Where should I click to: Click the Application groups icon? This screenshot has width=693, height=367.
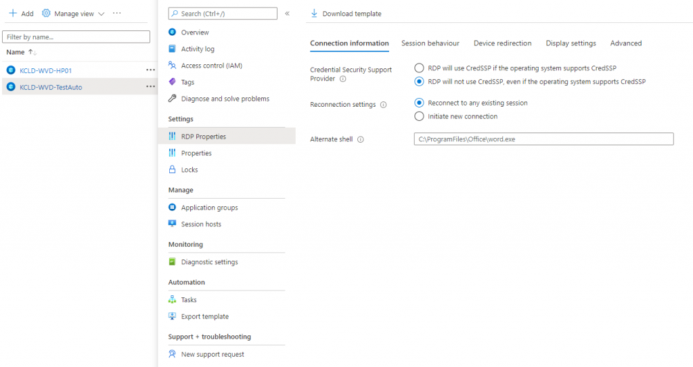point(173,207)
